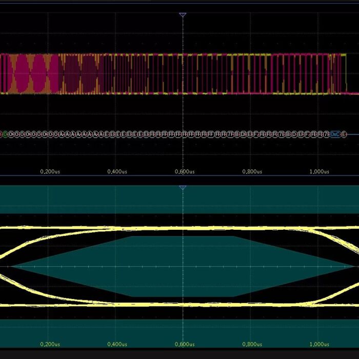The width and height of the screenshot is (359, 359).
Task: Select the upper teal mask band of eye diagram
Action: click(x=180, y=200)
